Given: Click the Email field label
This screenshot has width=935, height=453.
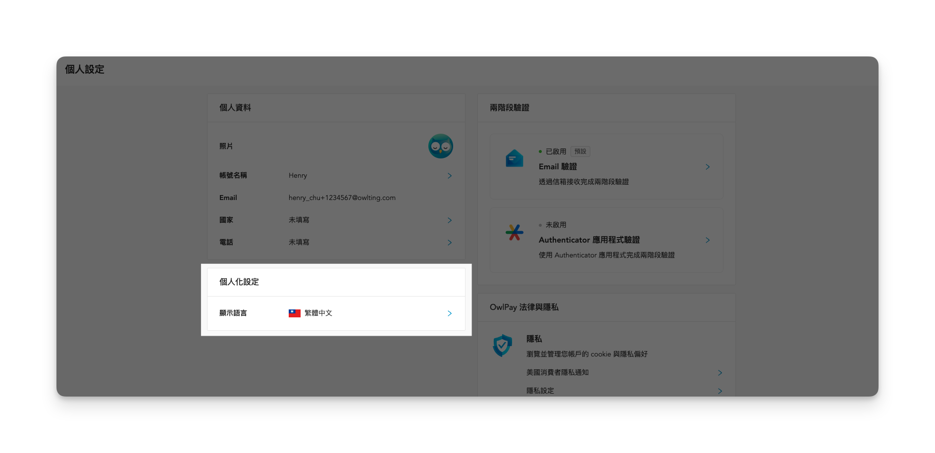Looking at the screenshot, I should tap(228, 198).
